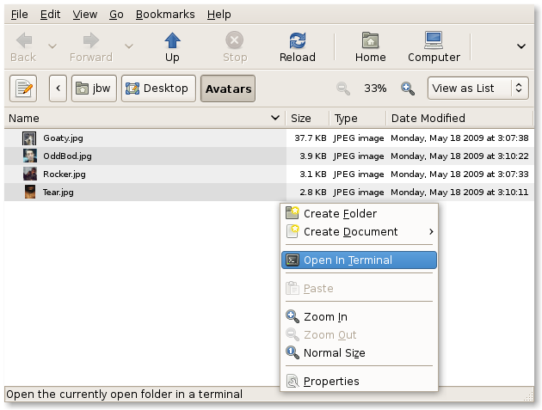The width and height of the screenshot is (542, 410).
Task: Click zoom in magnifier near 33%
Action: (x=408, y=89)
